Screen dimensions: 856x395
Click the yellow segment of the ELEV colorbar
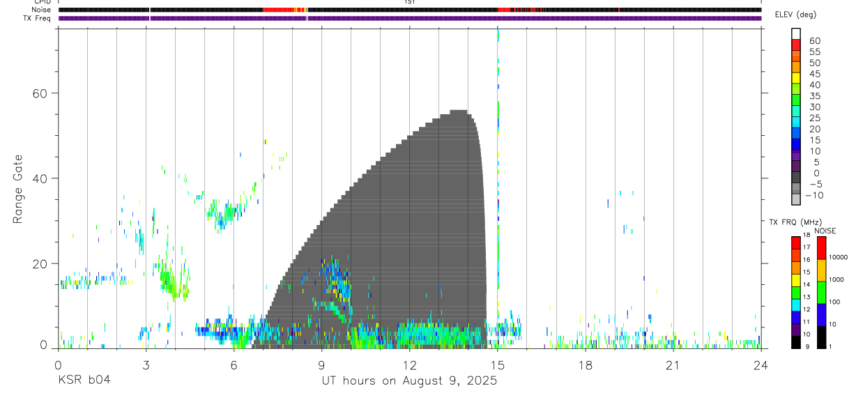click(795, 78)
